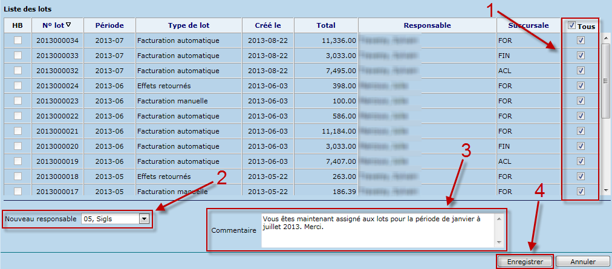Check HB box for lot 2013000034
The width and height of the screenshot is (612, 269).
tap(18, 41)
